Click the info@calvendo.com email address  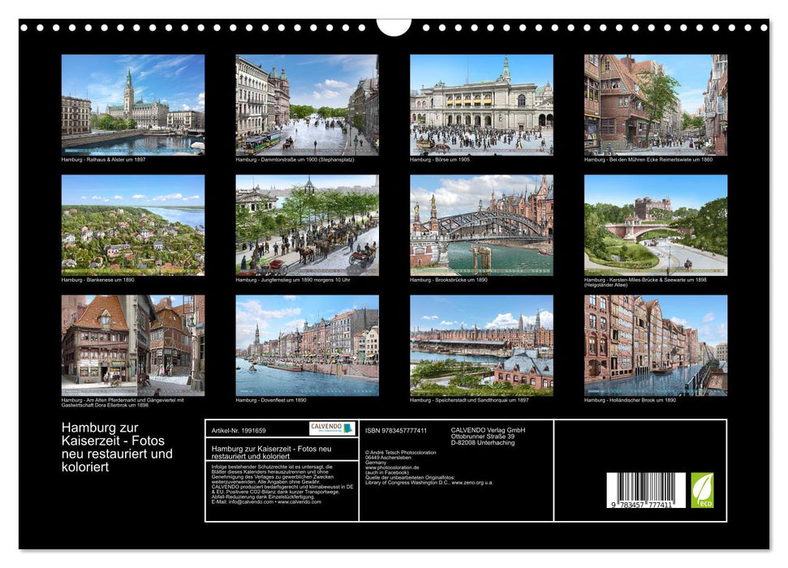coord(248,502)
